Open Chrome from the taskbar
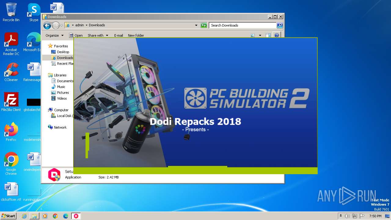 (55, 216)
